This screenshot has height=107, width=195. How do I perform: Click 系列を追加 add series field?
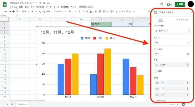tap(172, 100)
